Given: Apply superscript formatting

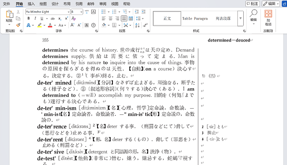Looking at the screenshot, I should pos(67,18).
